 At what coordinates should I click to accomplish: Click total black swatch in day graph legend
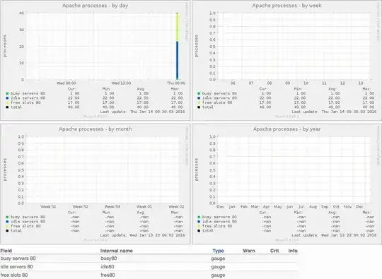pos(7,107)
